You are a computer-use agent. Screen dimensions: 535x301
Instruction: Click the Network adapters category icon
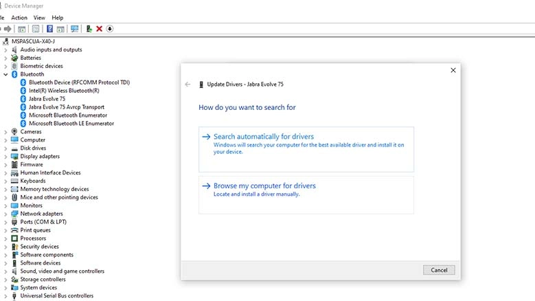coord(14,213)
